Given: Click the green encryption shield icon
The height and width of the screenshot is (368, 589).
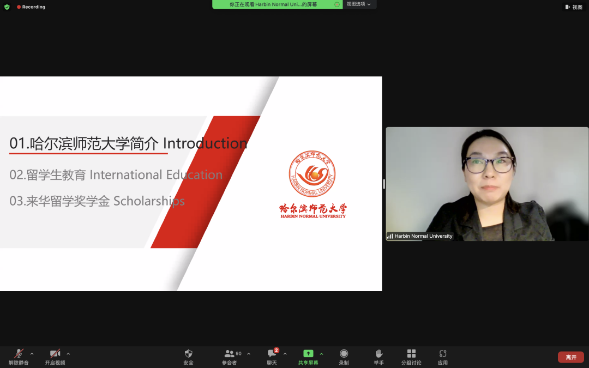Looking at the screenshot, I should [x=7, y=7].
